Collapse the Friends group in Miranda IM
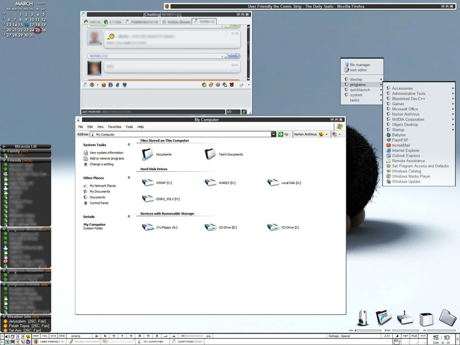Screen dimensions: 460x345 pos(4,160)
